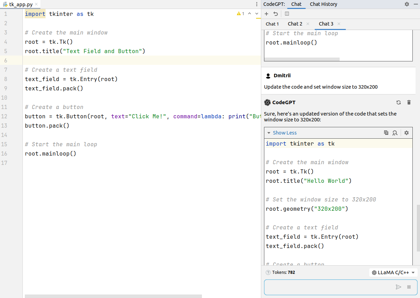Click the reset chat undo arrow icon
Viewport: 420px width, 298px height.
click(275, 14)
